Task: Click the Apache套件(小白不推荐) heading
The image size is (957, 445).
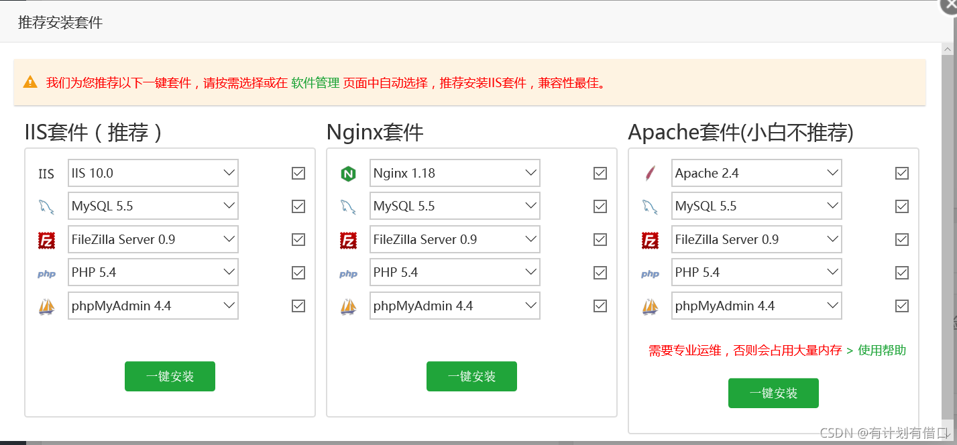Action: tap(741, 132)
